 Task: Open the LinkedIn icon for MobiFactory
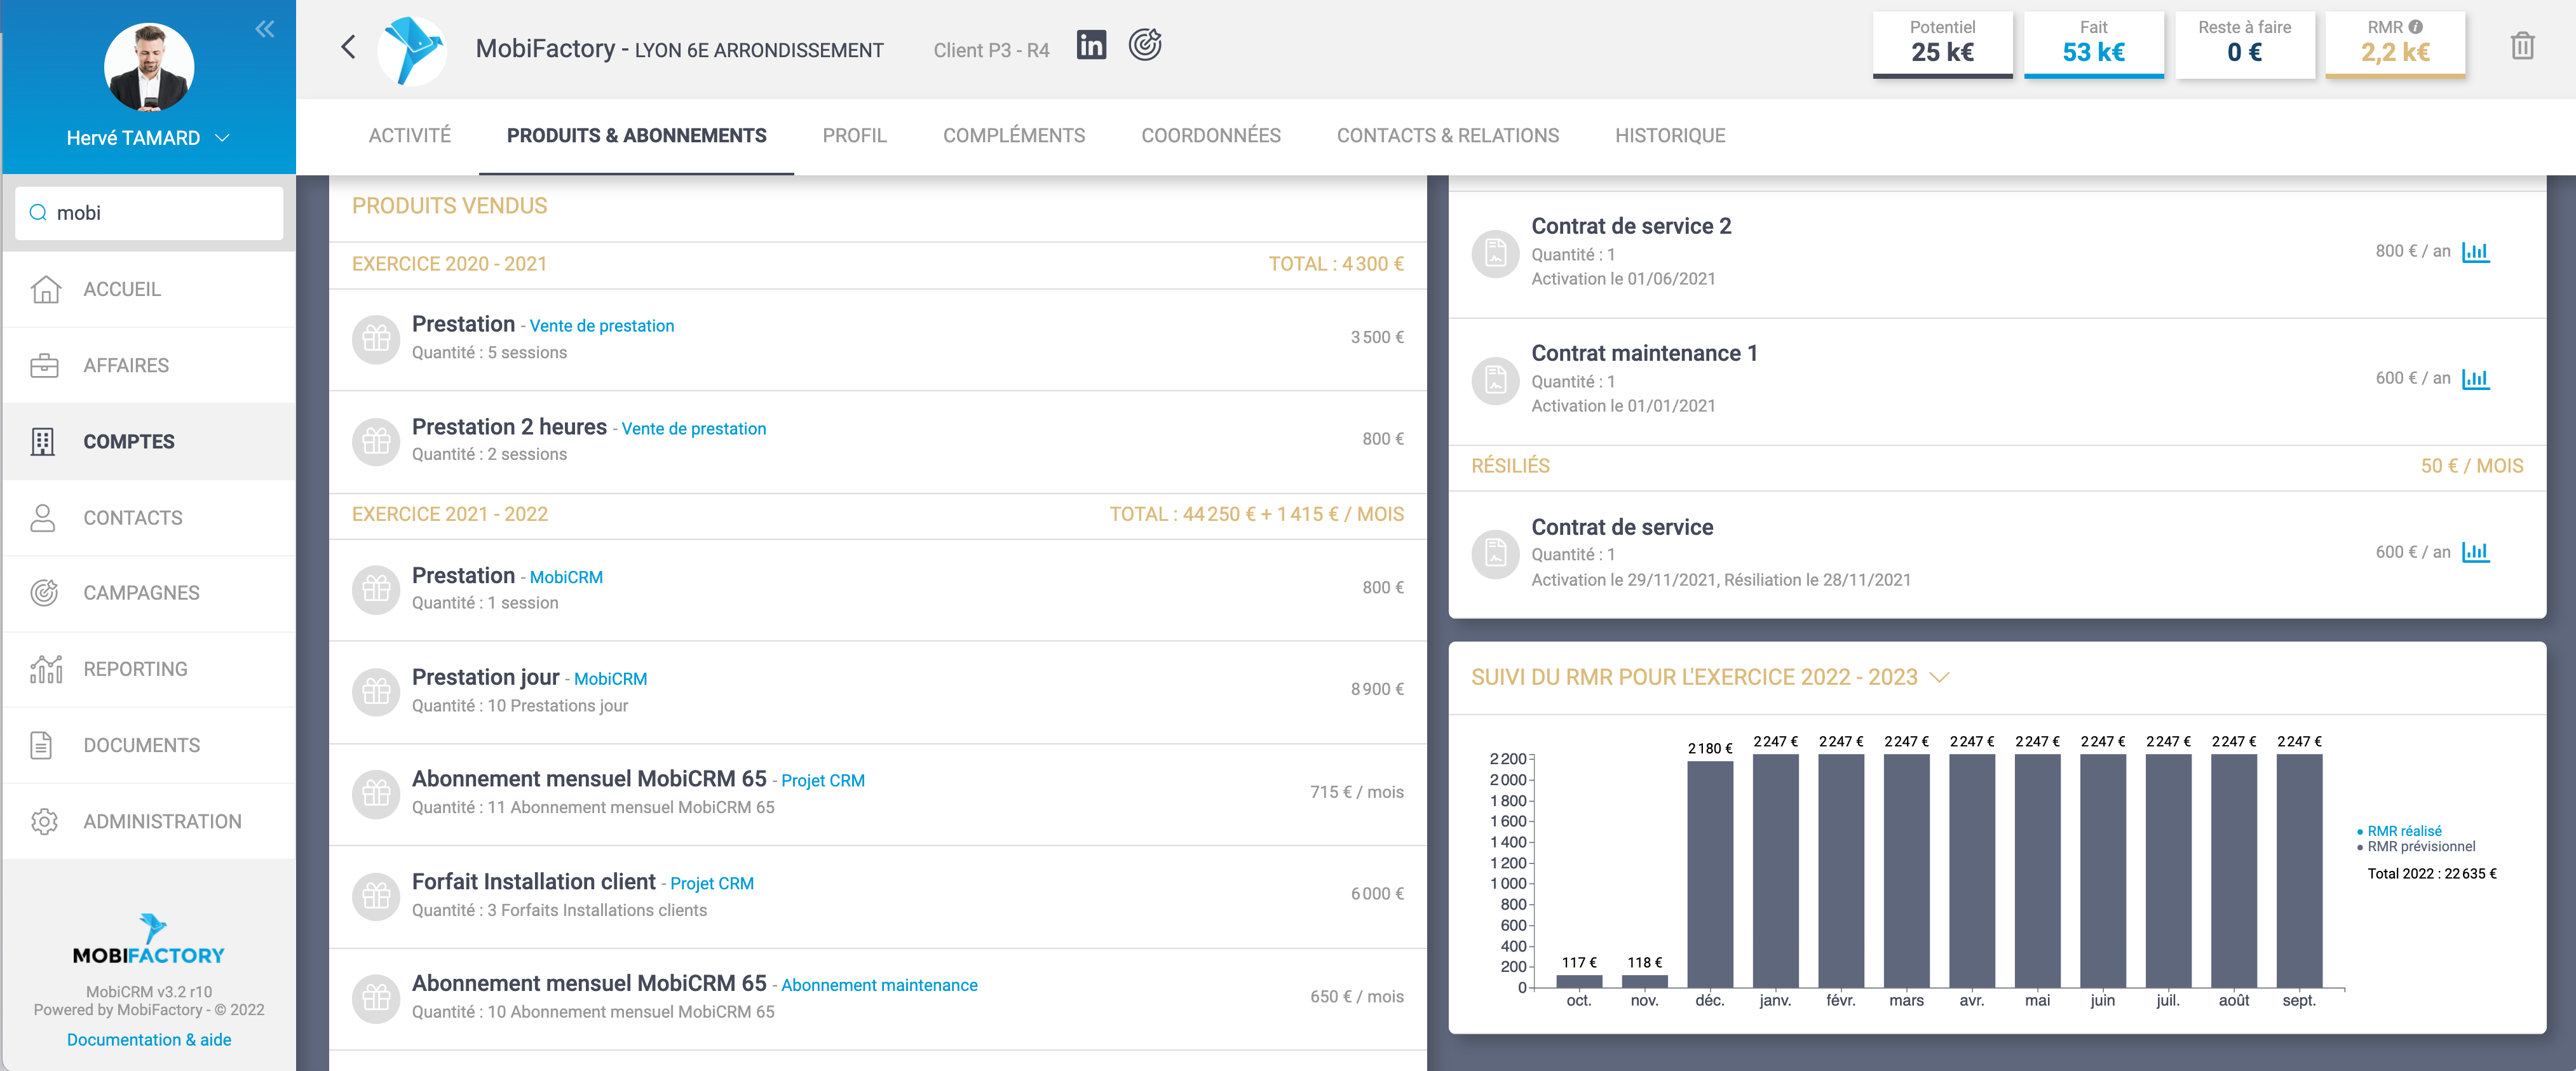pos(1091,45)
